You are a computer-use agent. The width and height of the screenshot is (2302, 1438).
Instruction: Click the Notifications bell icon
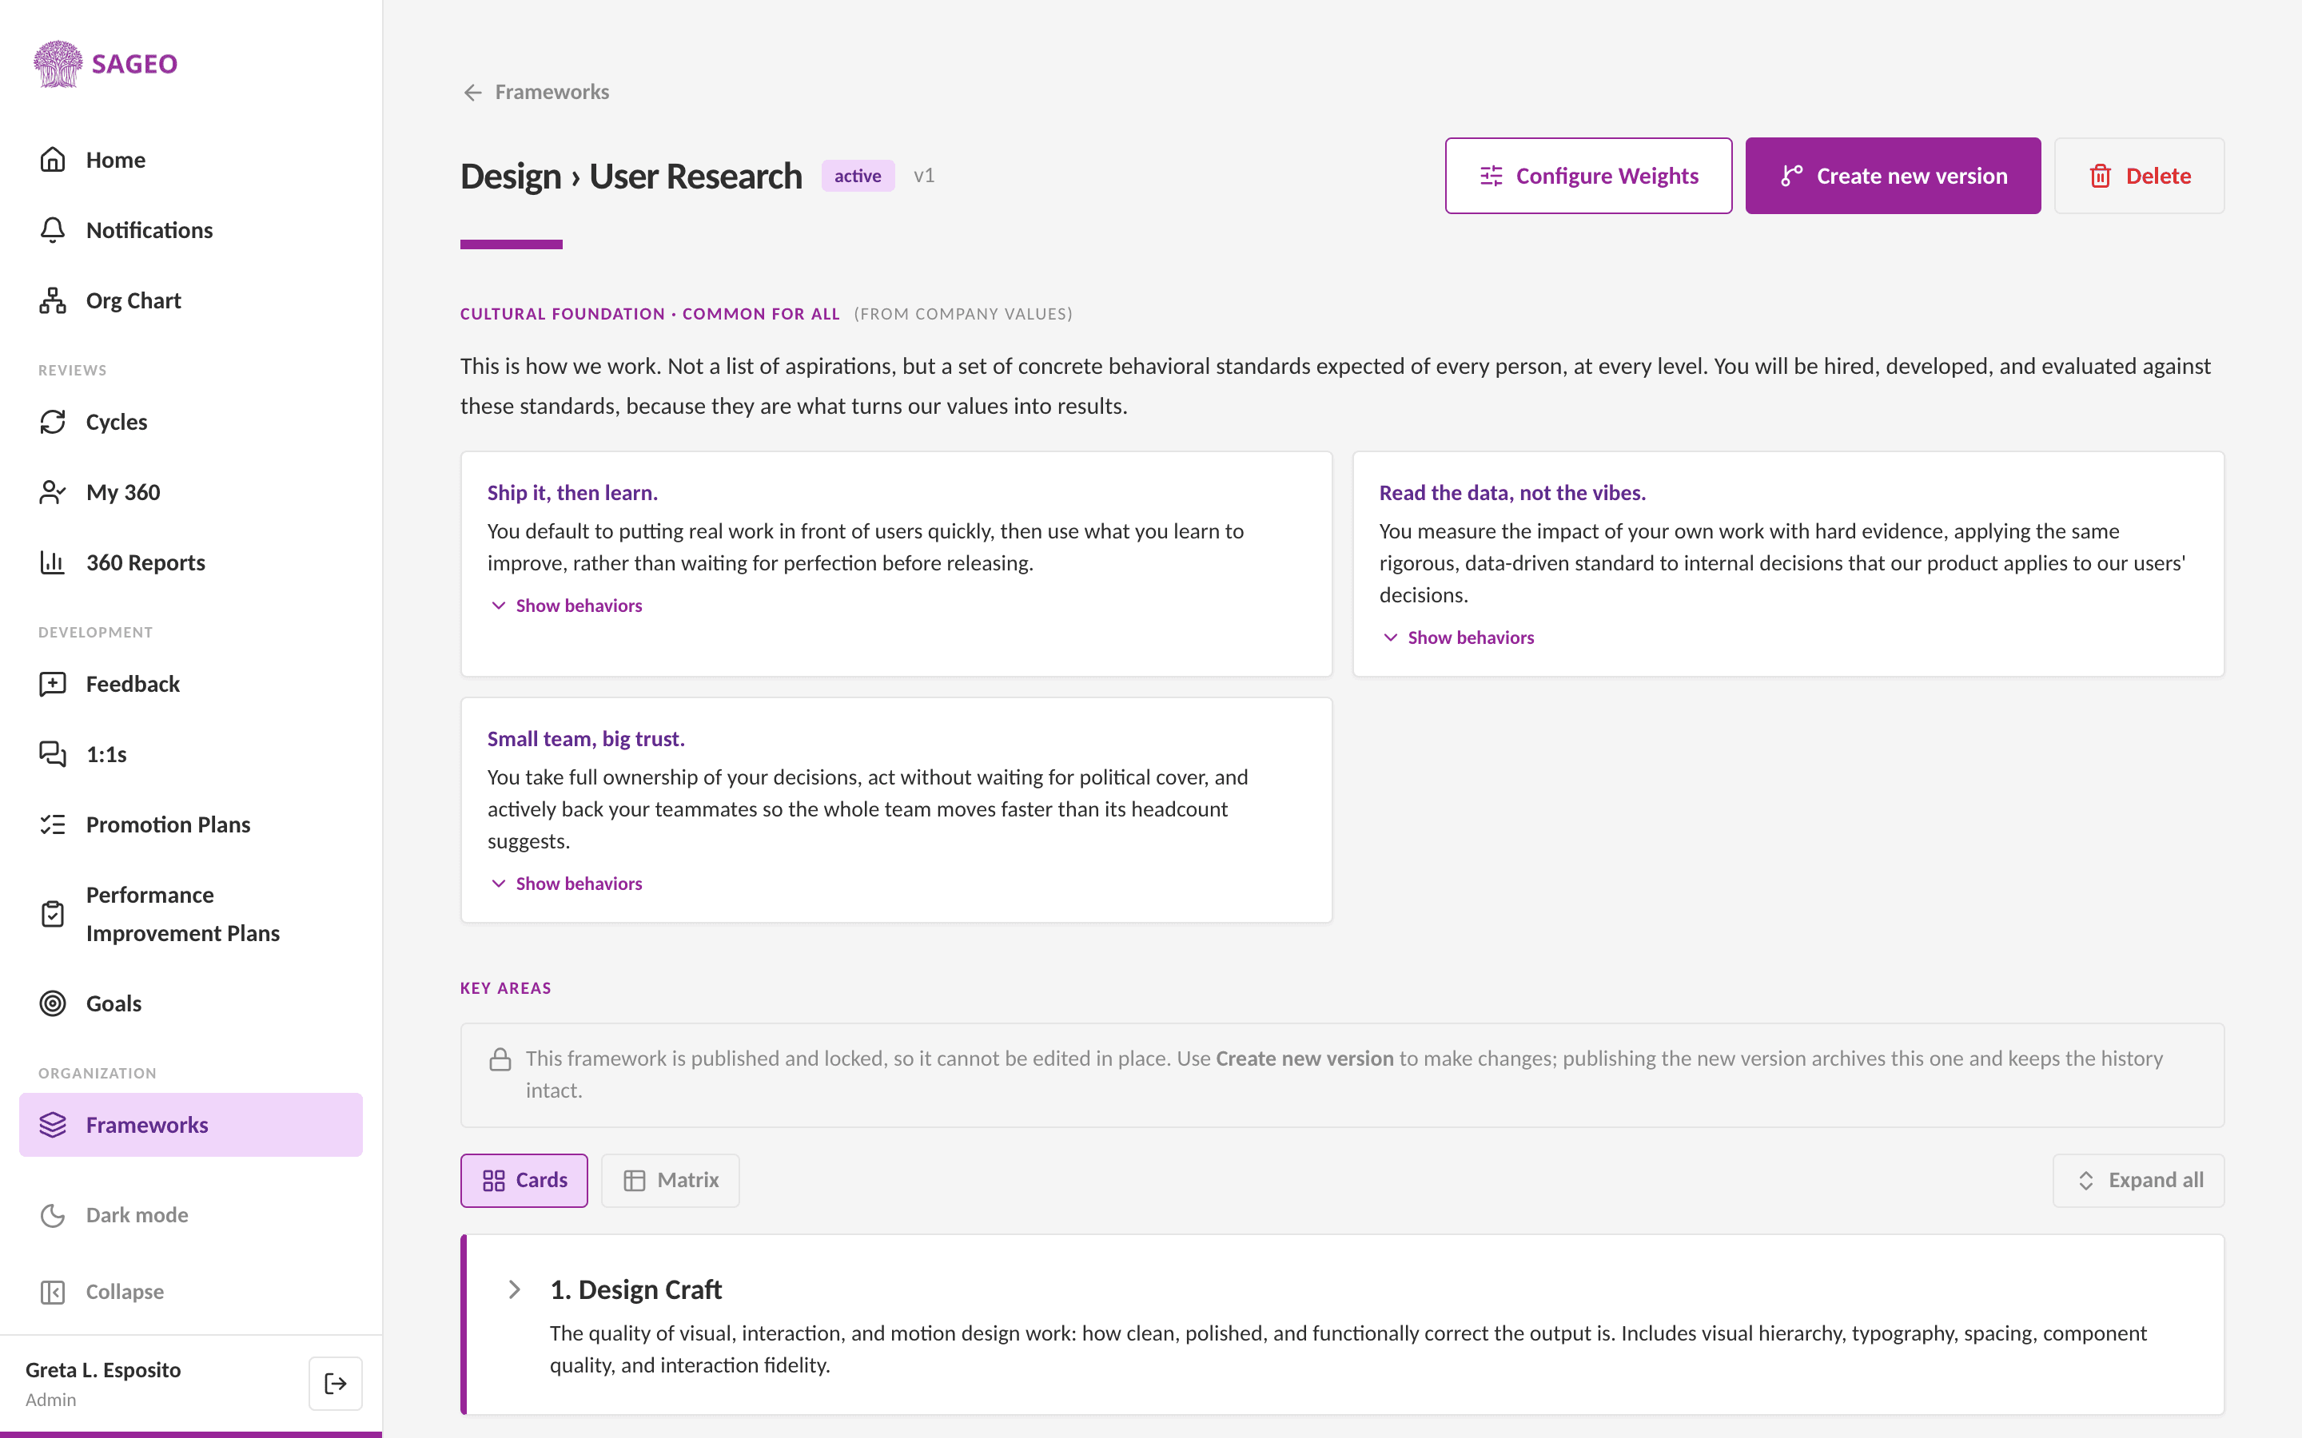coord(54,230)
